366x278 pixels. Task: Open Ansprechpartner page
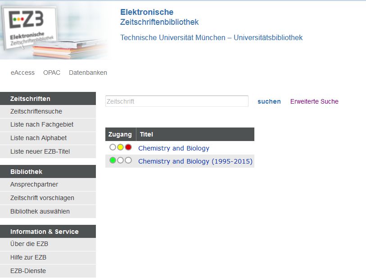34,184
